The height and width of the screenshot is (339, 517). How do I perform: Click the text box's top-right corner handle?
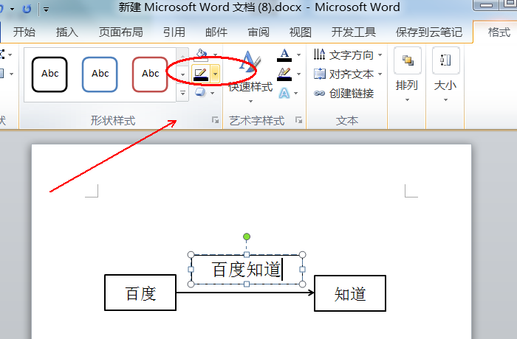[x=302, y=254]
